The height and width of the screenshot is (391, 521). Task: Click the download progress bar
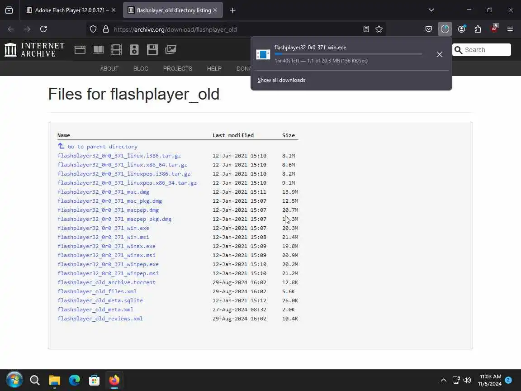point(348,54)
